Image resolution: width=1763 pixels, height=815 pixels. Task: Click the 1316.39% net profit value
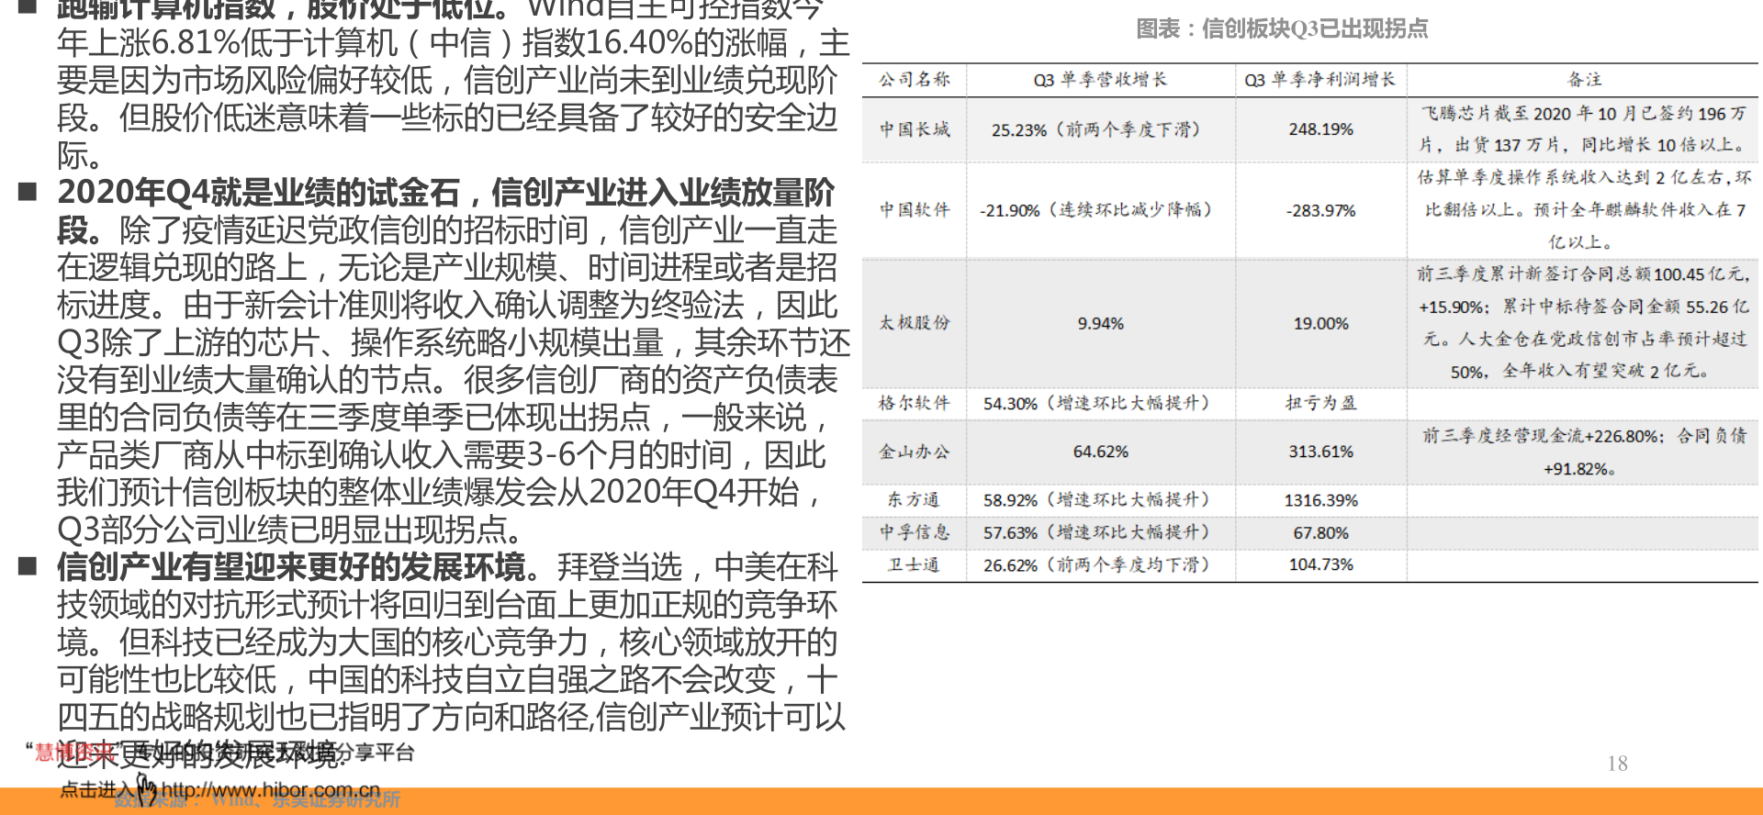(1320, 500)
